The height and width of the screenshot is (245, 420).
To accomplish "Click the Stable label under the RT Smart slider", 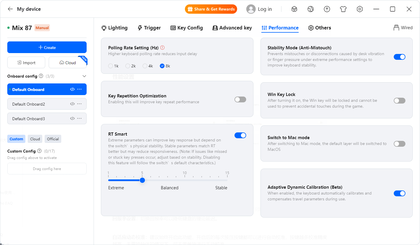I will (221, 188).
